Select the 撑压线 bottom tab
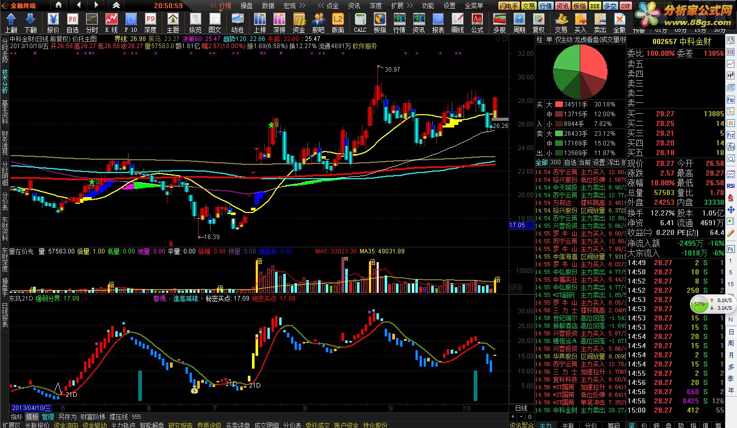 click(119, 417)
